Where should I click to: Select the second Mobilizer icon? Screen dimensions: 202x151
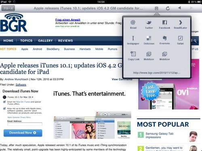pyautogui.click(x=164, y=54)
